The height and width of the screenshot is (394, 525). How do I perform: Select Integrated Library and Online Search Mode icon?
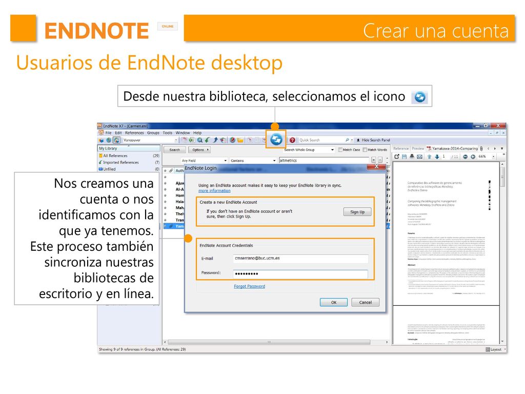coord(116,140)
